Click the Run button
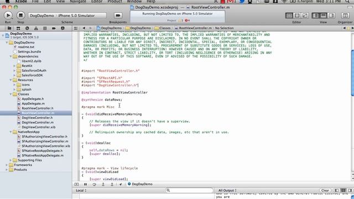Image resolution: width=354 pixels, height=199 pixels. 8,15
